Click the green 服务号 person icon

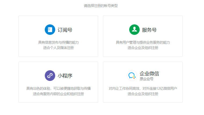134,30
